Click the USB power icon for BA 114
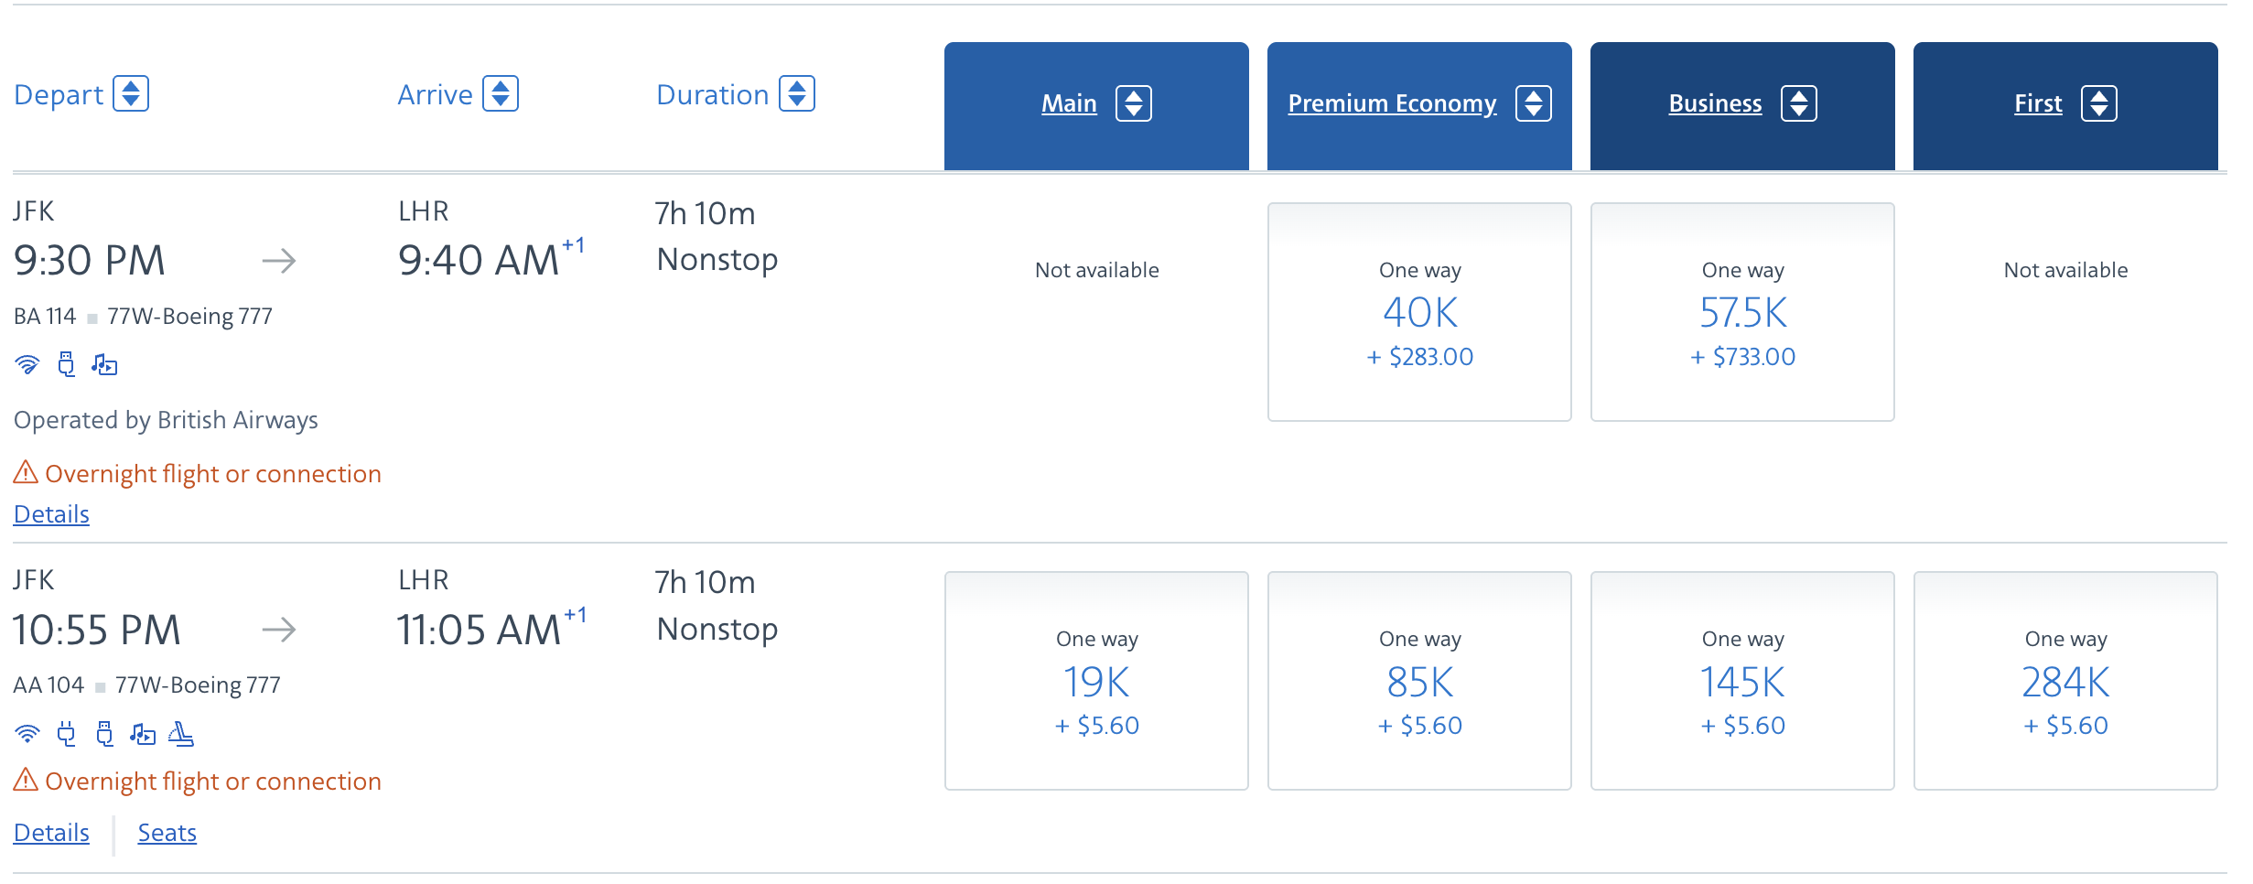 coord(66,364)
